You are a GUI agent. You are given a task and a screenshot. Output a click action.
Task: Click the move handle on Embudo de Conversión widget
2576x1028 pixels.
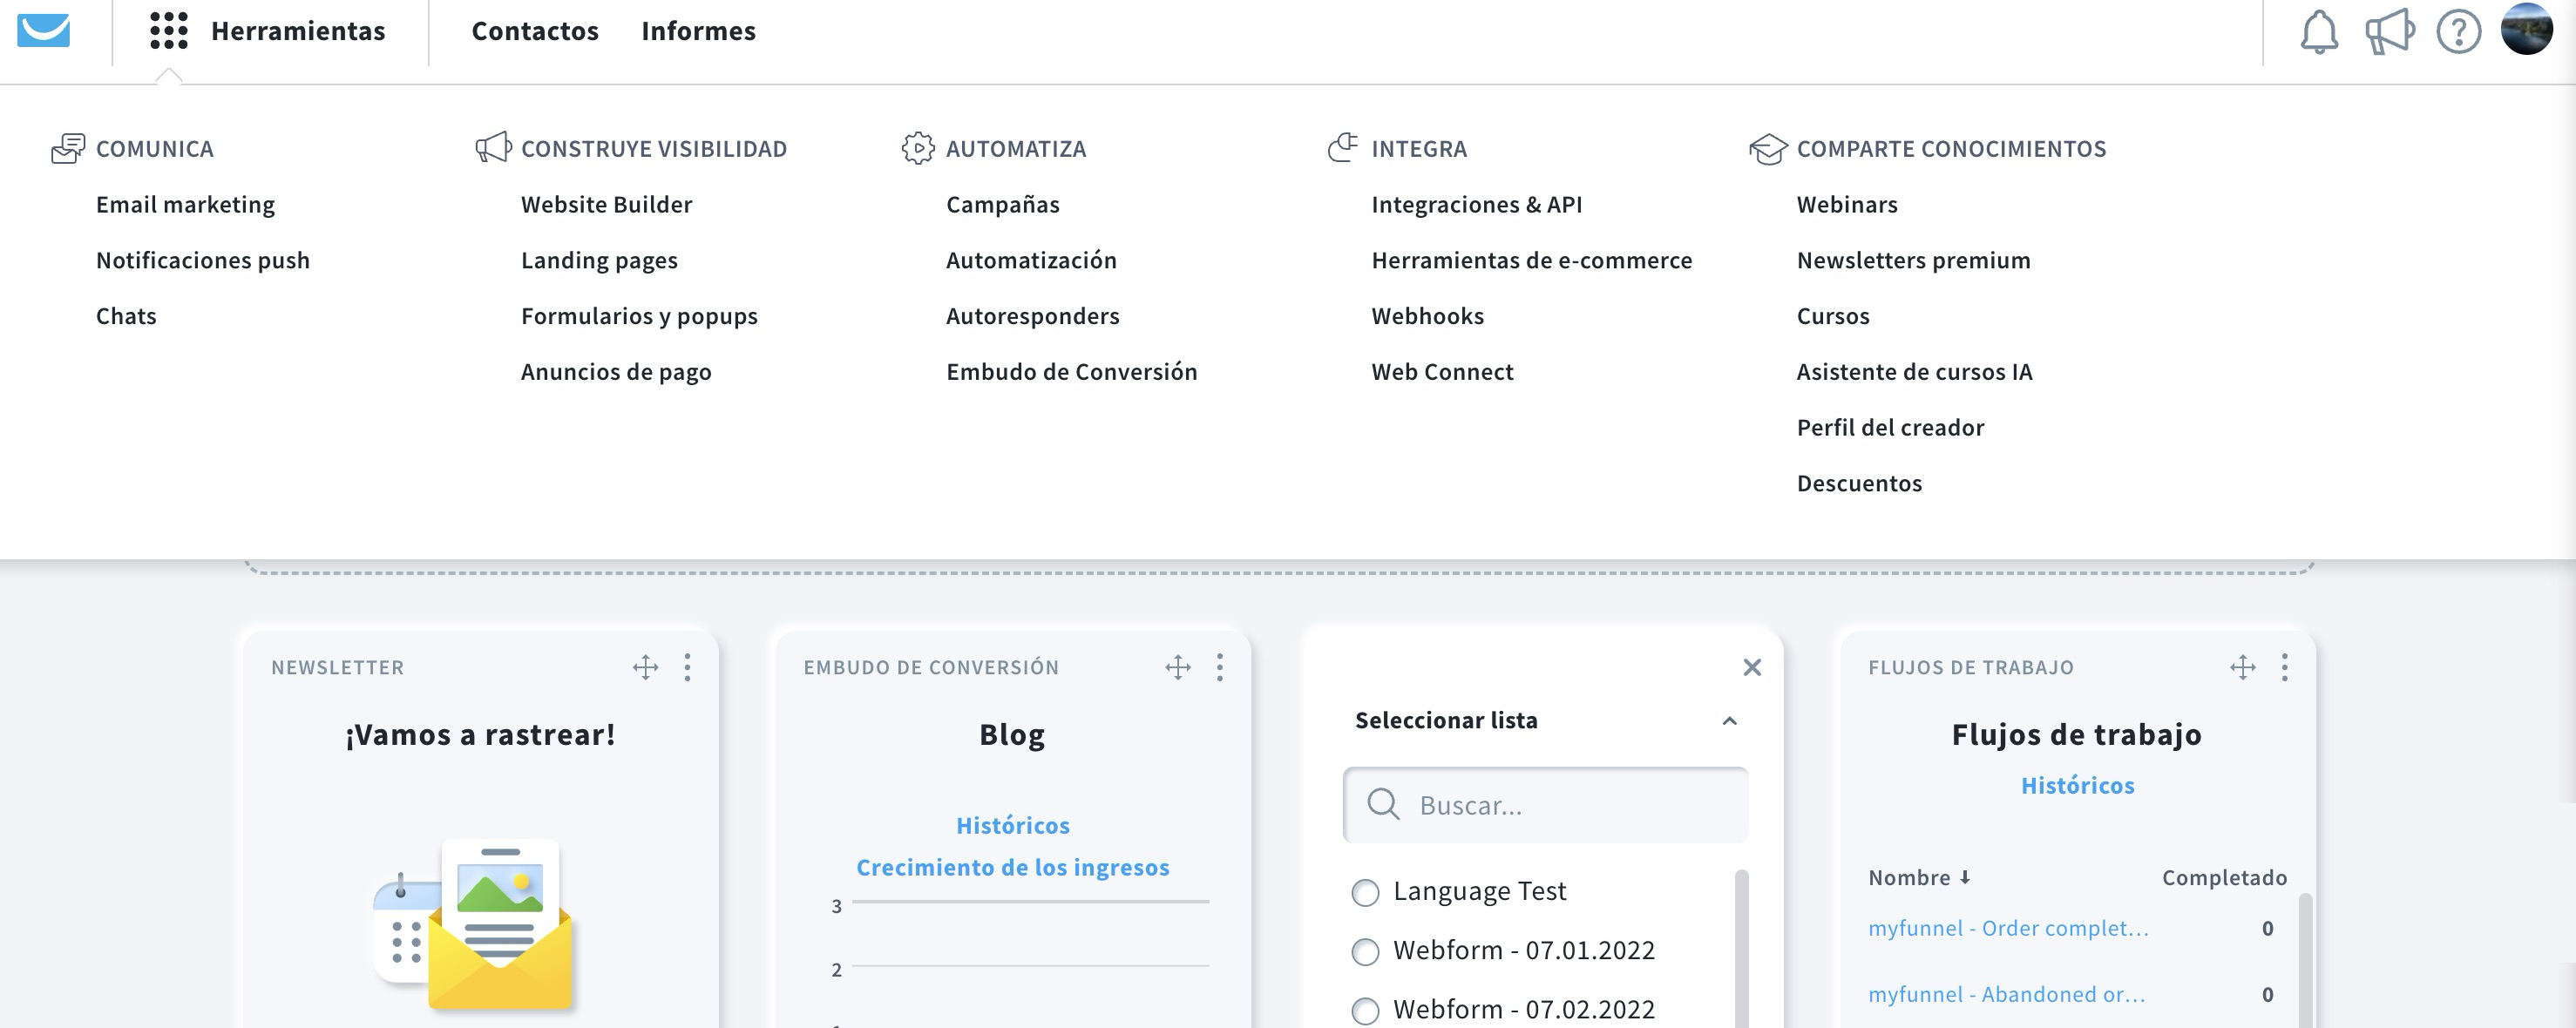[x=1178, y=667]
